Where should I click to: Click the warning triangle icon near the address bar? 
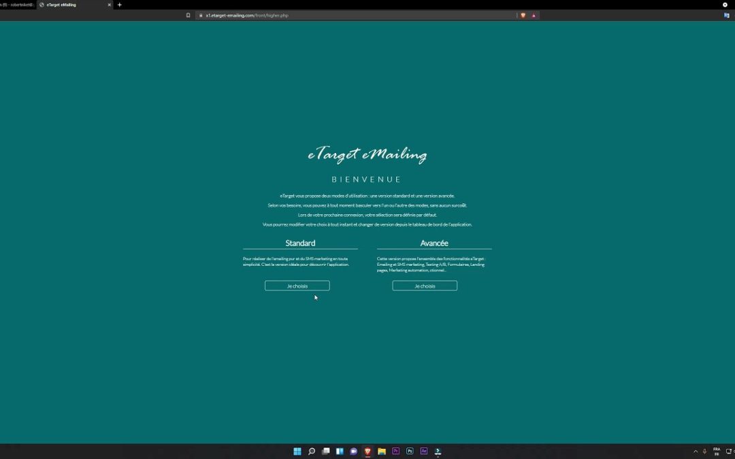point(534,15)
